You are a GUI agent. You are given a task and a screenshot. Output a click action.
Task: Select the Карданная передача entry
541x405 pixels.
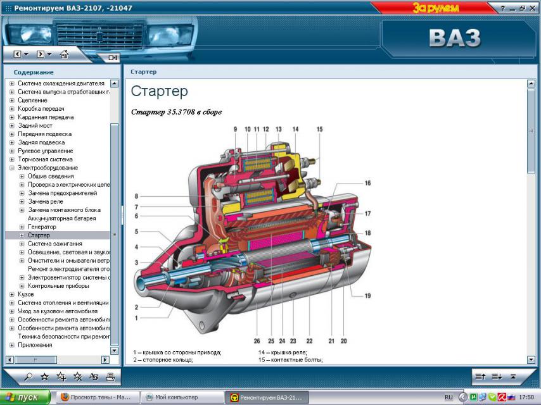tap(46, 117)
